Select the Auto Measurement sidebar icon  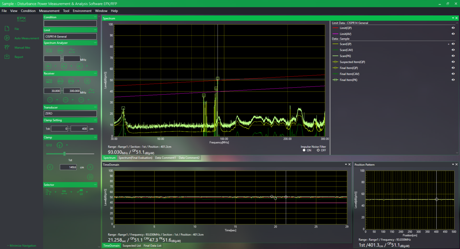point(7,38)
